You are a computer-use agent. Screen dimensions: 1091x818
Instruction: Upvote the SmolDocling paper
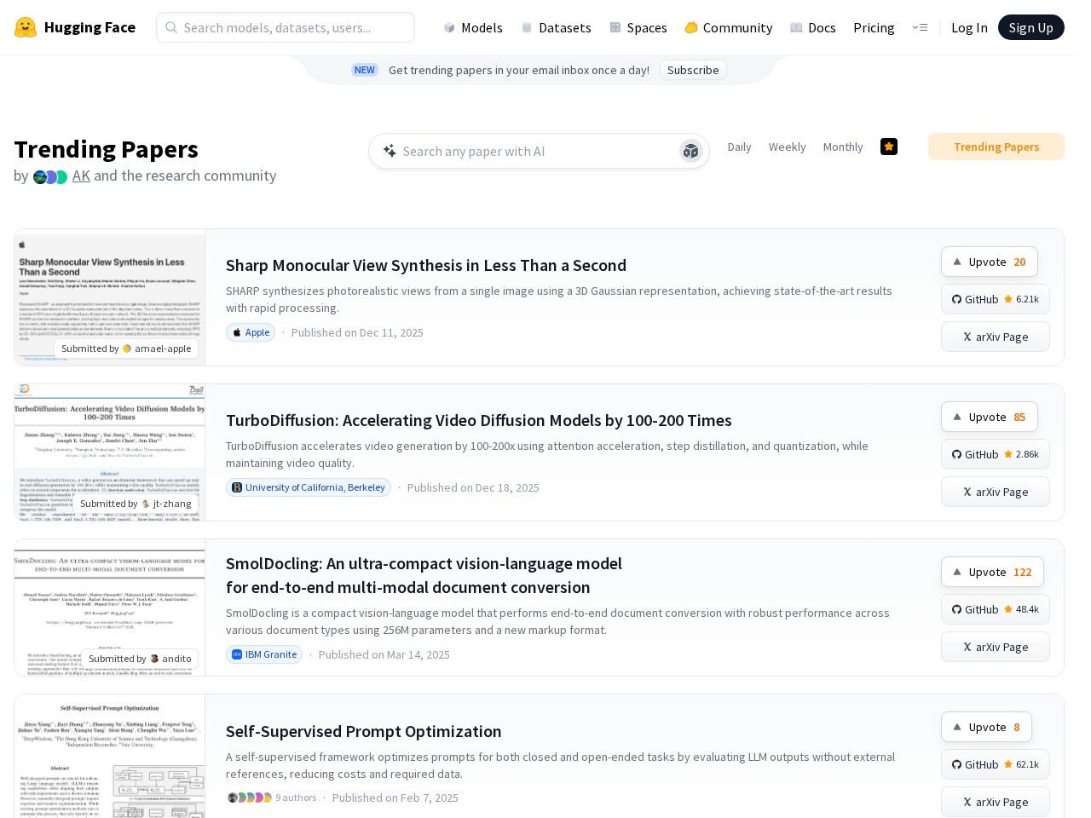coord(991,573)
